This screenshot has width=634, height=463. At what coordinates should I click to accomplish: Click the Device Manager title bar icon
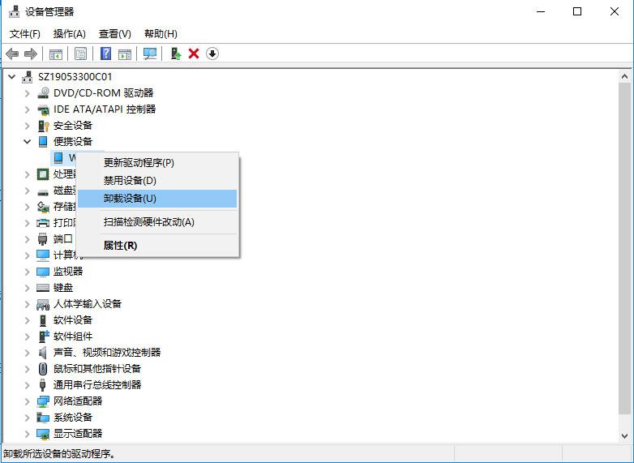coord(14,11)
